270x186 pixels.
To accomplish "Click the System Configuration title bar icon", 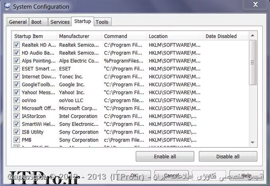I will point(7,6).
